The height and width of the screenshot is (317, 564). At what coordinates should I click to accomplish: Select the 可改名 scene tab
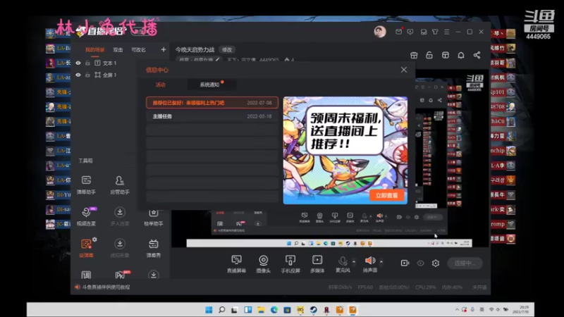[138, 50]
